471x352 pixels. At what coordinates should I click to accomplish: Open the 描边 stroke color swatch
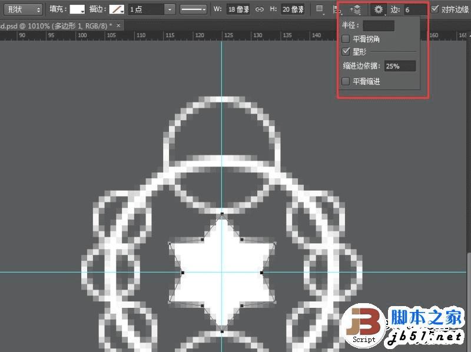[117, 9]
